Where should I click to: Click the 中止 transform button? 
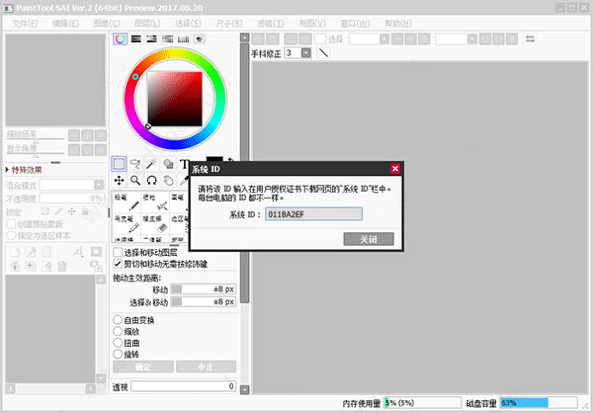pyautogui.click(x=207, y=367)
